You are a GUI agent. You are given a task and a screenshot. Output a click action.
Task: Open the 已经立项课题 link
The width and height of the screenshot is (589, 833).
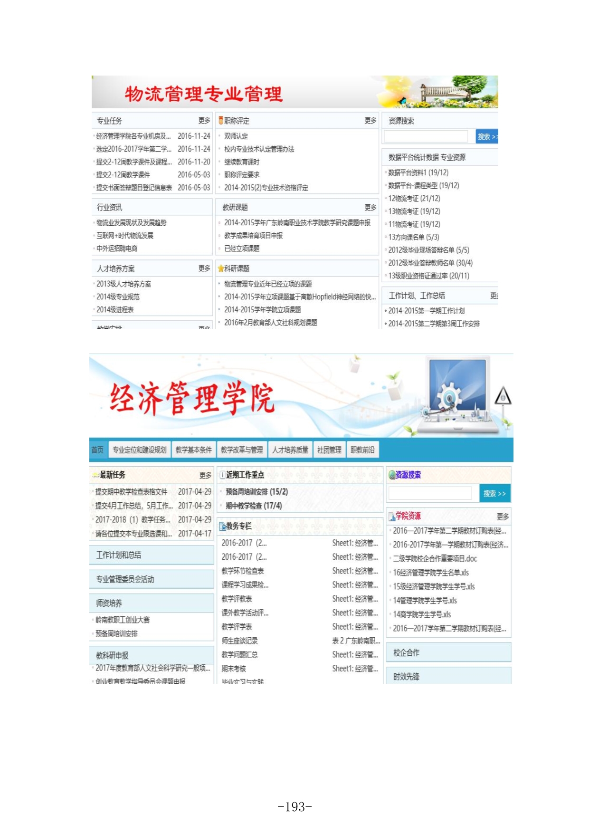(x=242, y=248)
